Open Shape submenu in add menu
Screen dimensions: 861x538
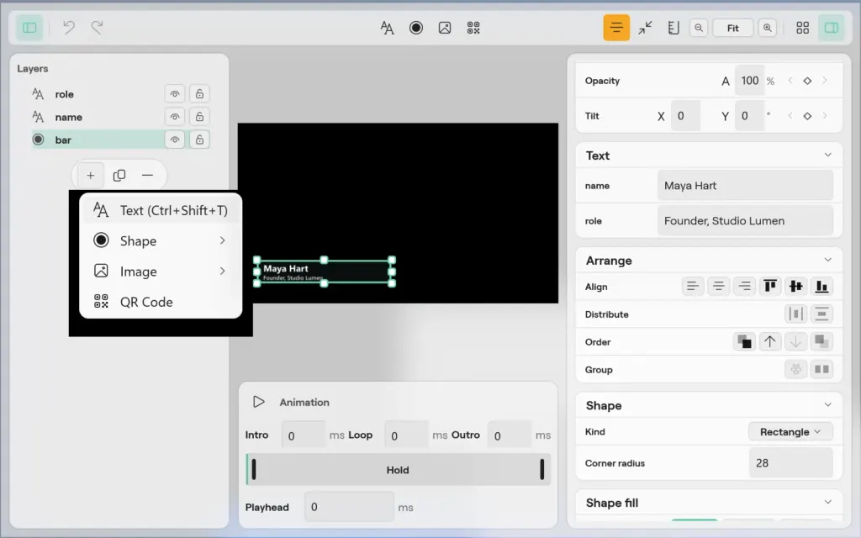(161, 241)
